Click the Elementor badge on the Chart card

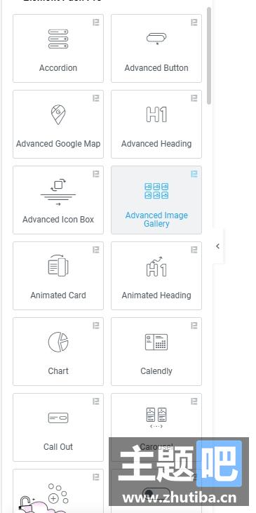96,326
